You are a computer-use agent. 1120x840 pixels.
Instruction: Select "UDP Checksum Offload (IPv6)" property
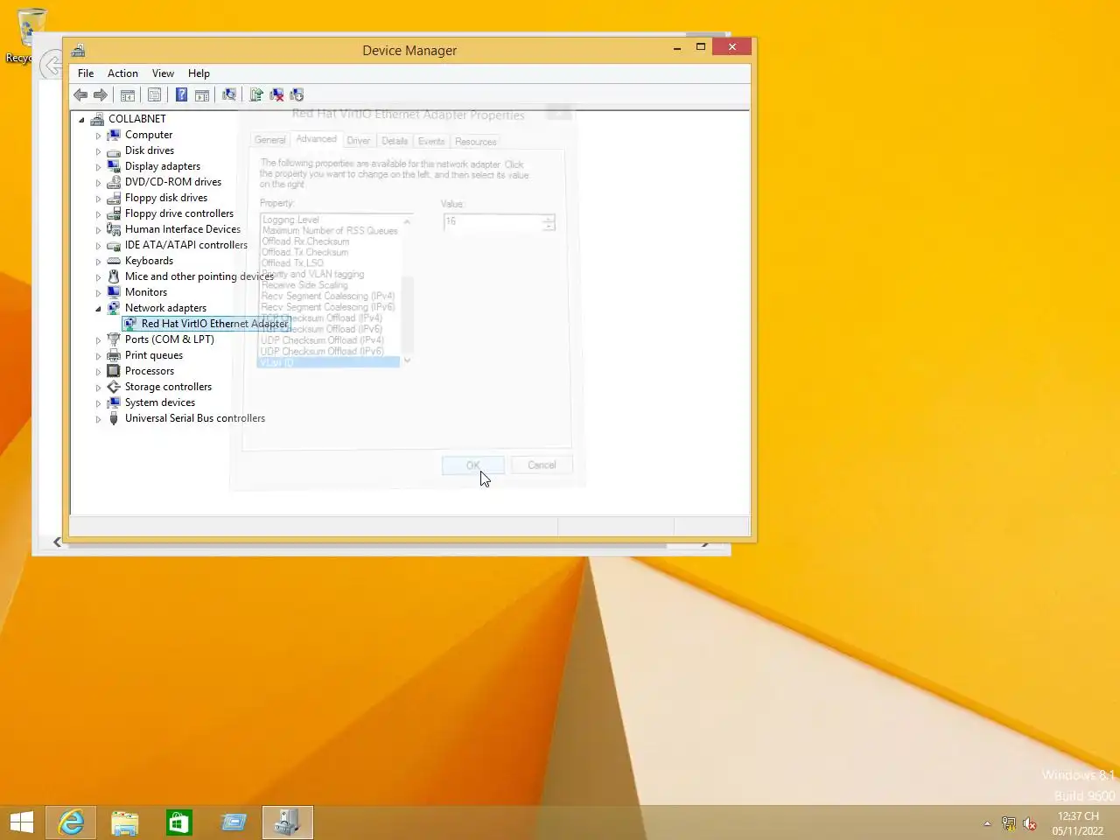(322, 352)
